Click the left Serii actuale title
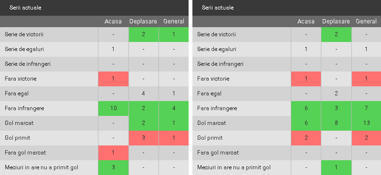The width and height of the screenshot is (381, 175). [x=25, y=8]
